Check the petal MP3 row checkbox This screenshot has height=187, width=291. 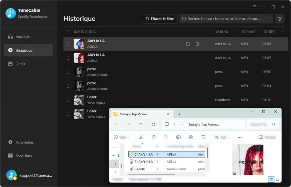pyautogui.click(x=68, y=86)
